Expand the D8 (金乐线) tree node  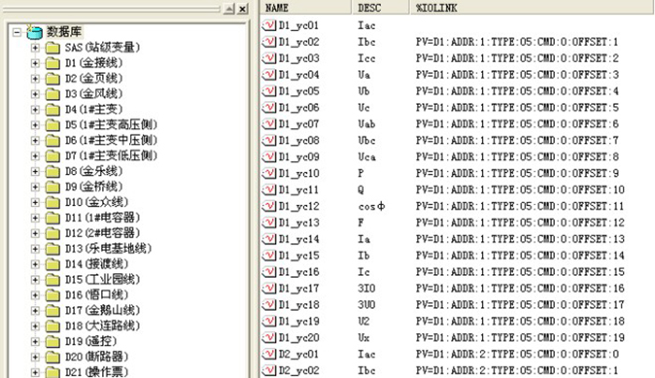tap(36, 171)
